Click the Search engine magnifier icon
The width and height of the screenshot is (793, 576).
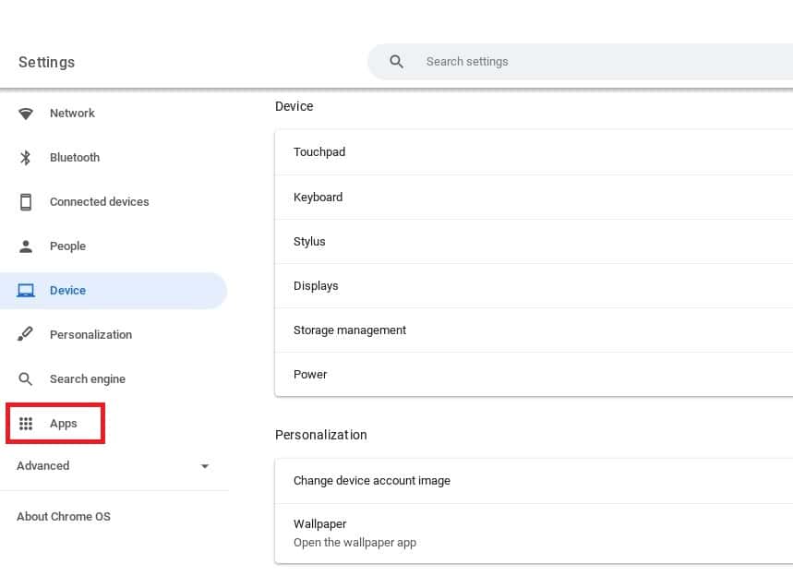25,378
